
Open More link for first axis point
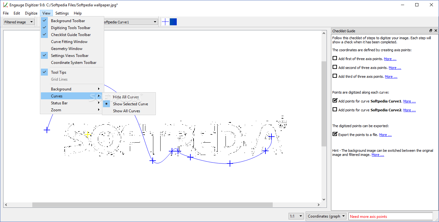[390, 59]
